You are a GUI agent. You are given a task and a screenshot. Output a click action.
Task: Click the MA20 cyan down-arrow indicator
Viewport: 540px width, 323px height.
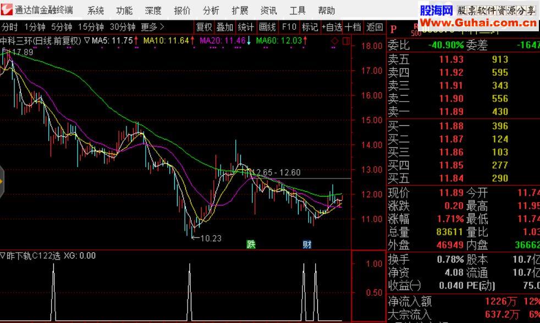[x=249, y=41]
